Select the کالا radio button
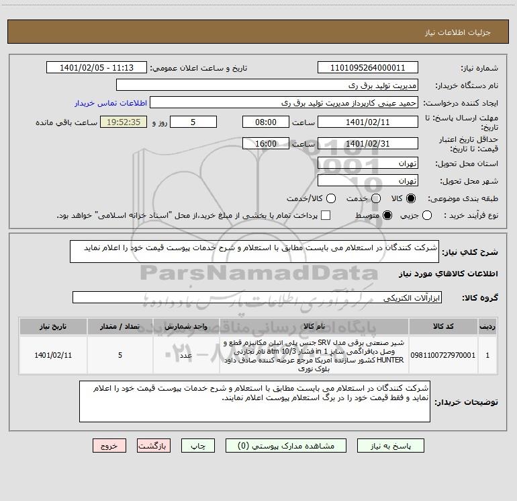This screenshot has width=517, height=501. (x=411, y=198)
